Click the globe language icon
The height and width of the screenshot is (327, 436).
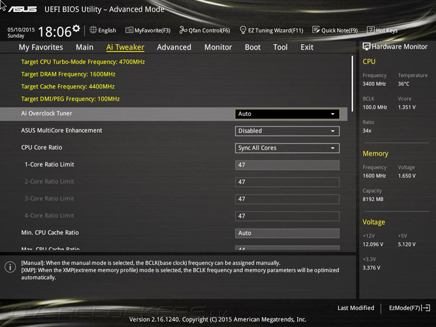(x=93, y=30)
